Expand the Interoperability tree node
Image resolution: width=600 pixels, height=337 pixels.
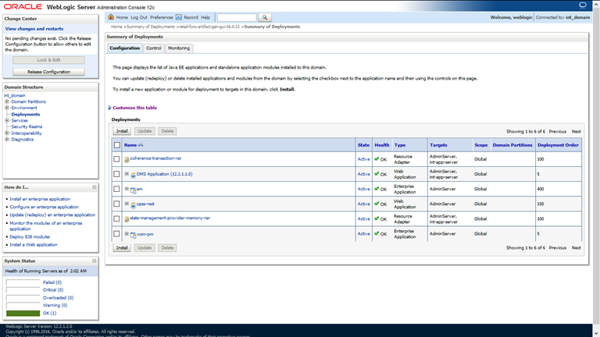(7, 133)
